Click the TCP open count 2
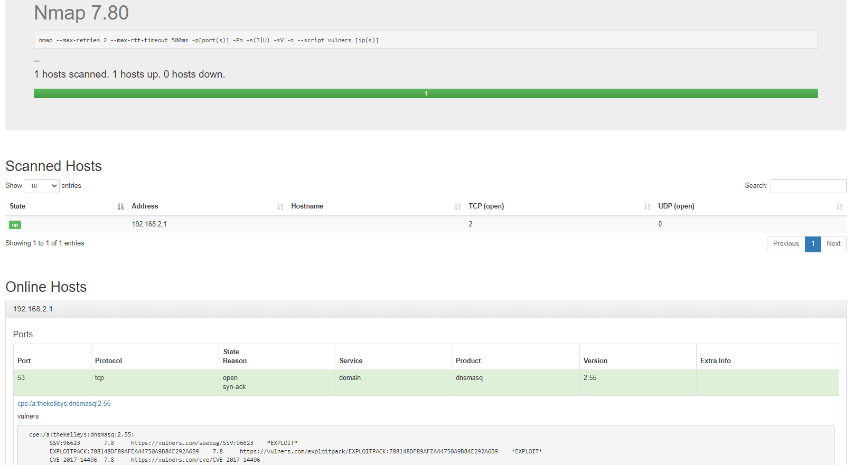 (x=471, y=224)
